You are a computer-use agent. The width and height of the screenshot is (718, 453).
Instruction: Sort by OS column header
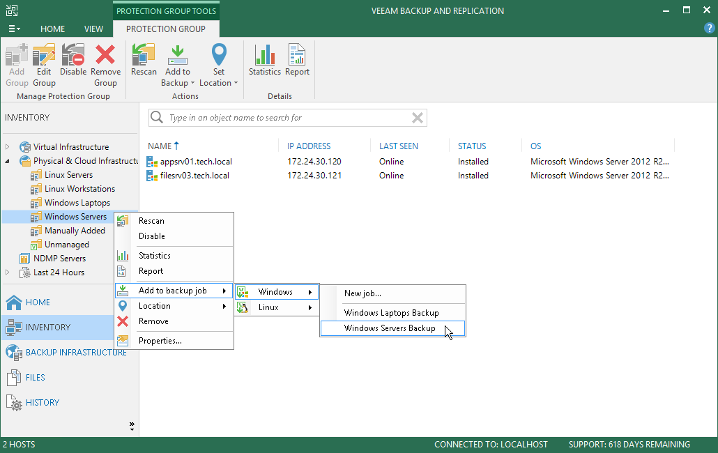[x=536, y=146]
